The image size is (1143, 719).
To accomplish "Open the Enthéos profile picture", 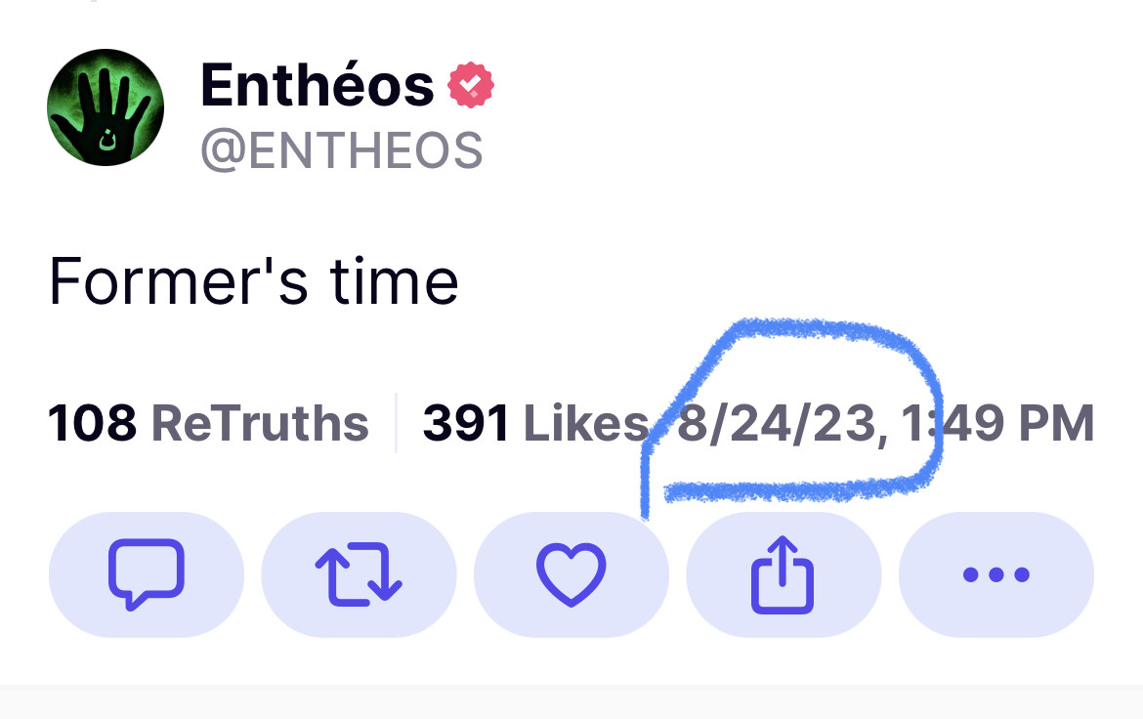I will click(106, 107).
